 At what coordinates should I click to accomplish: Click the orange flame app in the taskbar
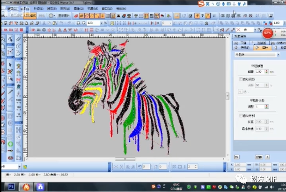(26, 187)
